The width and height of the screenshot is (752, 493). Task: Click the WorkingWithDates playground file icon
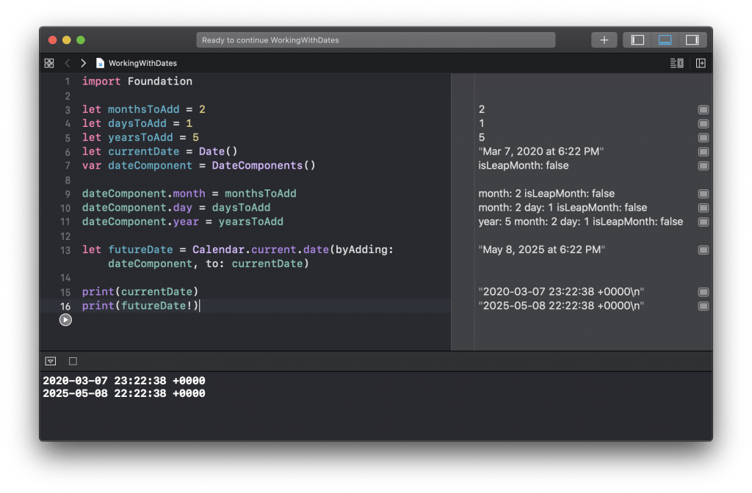click(x=100, y=63)
